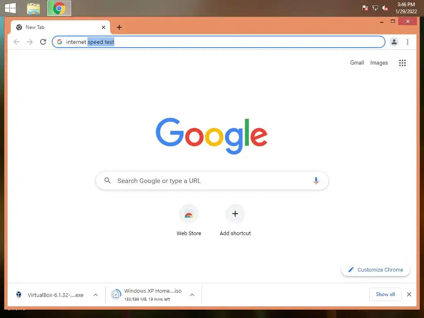Expand options for VirtualBox download
424x318 pixels.
[x=96, y=295]
